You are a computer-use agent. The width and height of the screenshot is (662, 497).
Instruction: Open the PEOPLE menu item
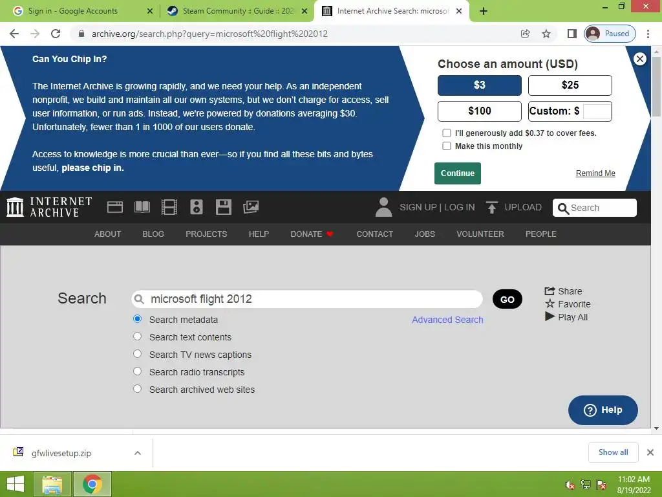point(541,234)
